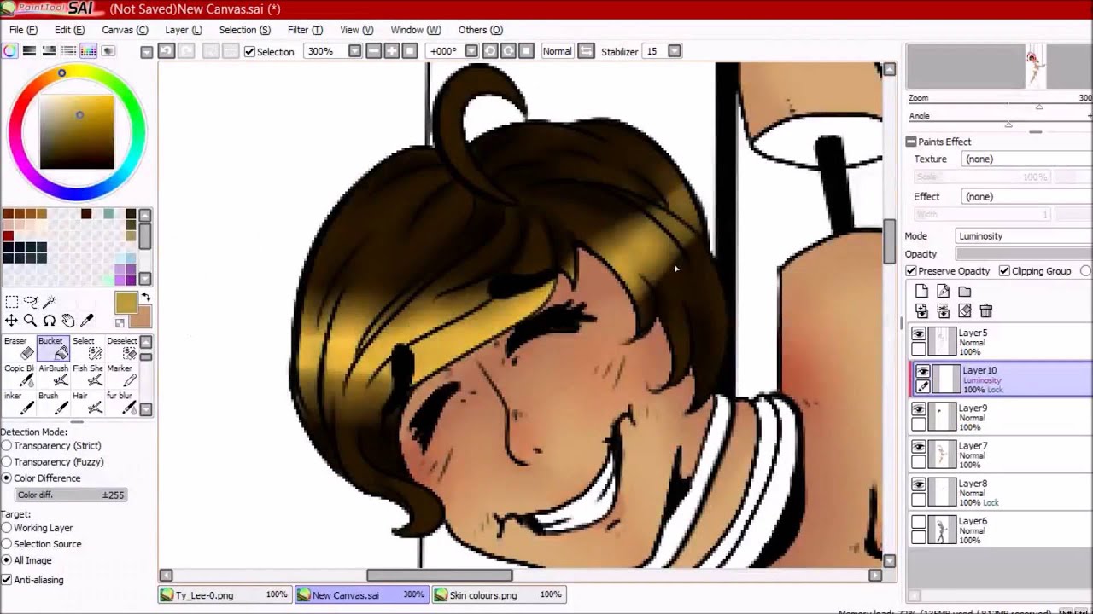
Task: Select Transparency (Strict) detection mode
Action: (7, 445)
